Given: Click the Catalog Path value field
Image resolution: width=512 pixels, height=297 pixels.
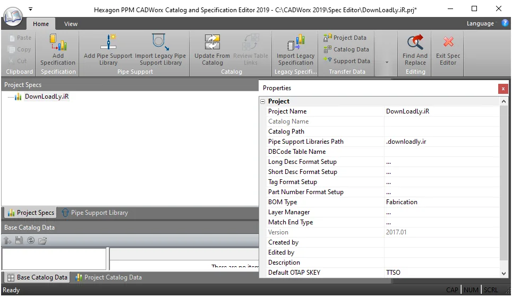Looking at the screenshot, I should [441, 132].
